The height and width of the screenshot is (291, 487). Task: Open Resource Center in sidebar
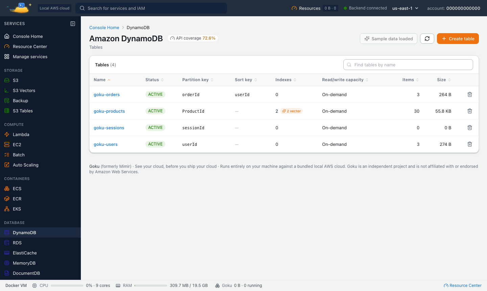click(40, 46)
